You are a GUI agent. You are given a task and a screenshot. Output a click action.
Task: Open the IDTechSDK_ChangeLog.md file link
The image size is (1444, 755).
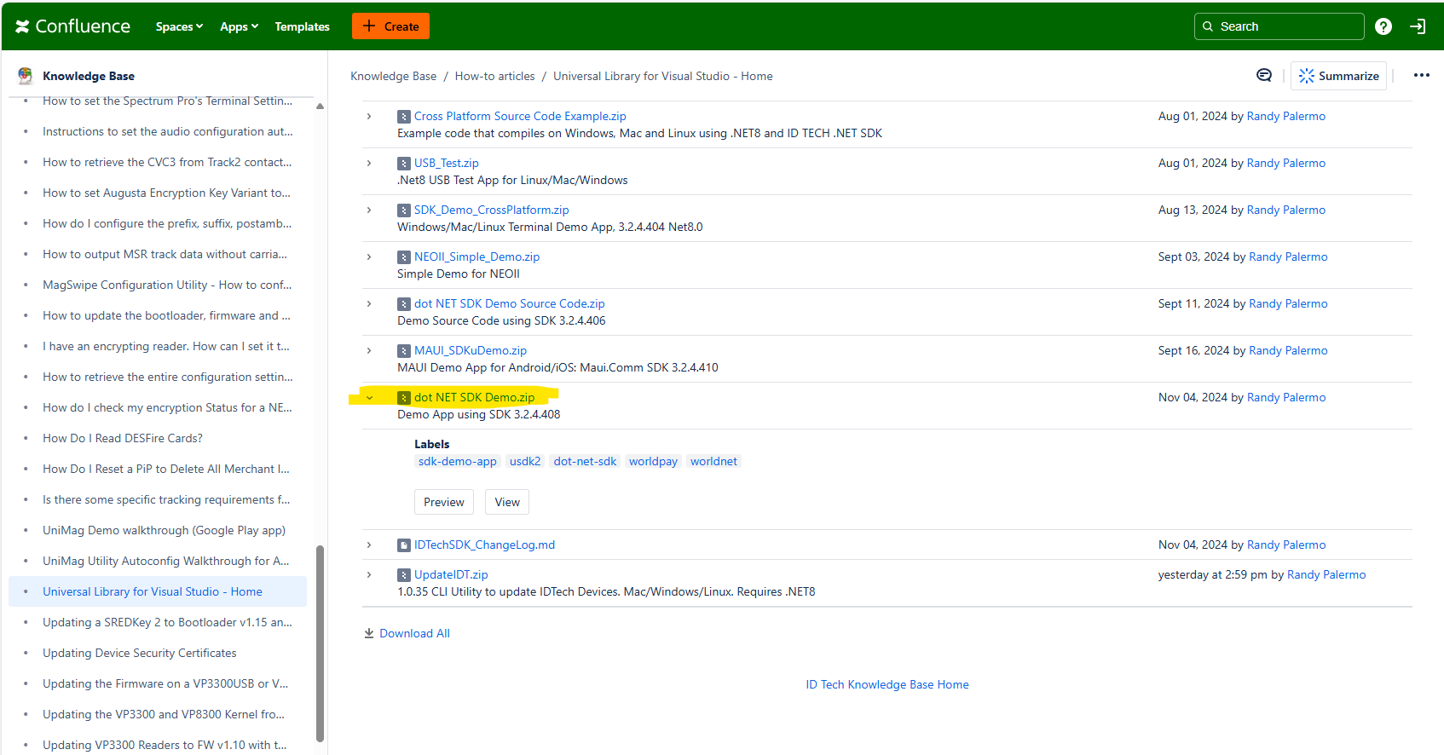coord(484,545)
